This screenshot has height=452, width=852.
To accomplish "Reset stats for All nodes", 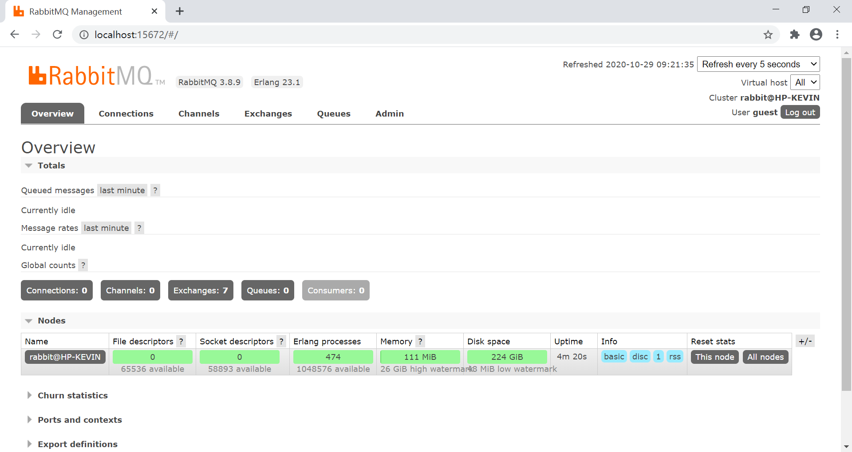I will [x=765, y=357].
